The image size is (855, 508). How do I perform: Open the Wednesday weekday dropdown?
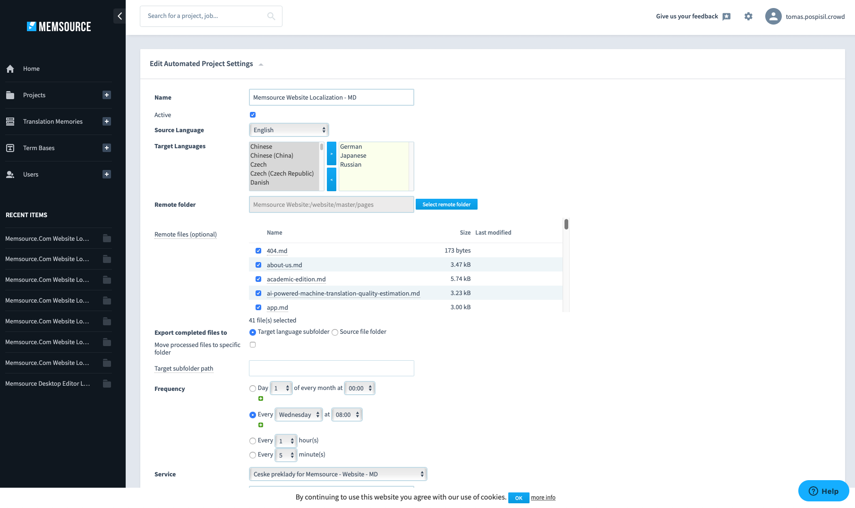(x=299, y=415)
